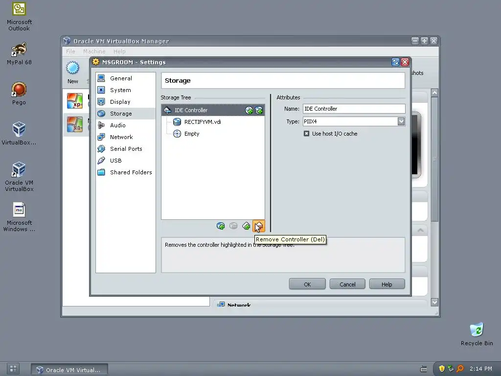Click the 2:14 PM clock
Viewport: 501px width, 376px height.
tap(481, 369)
